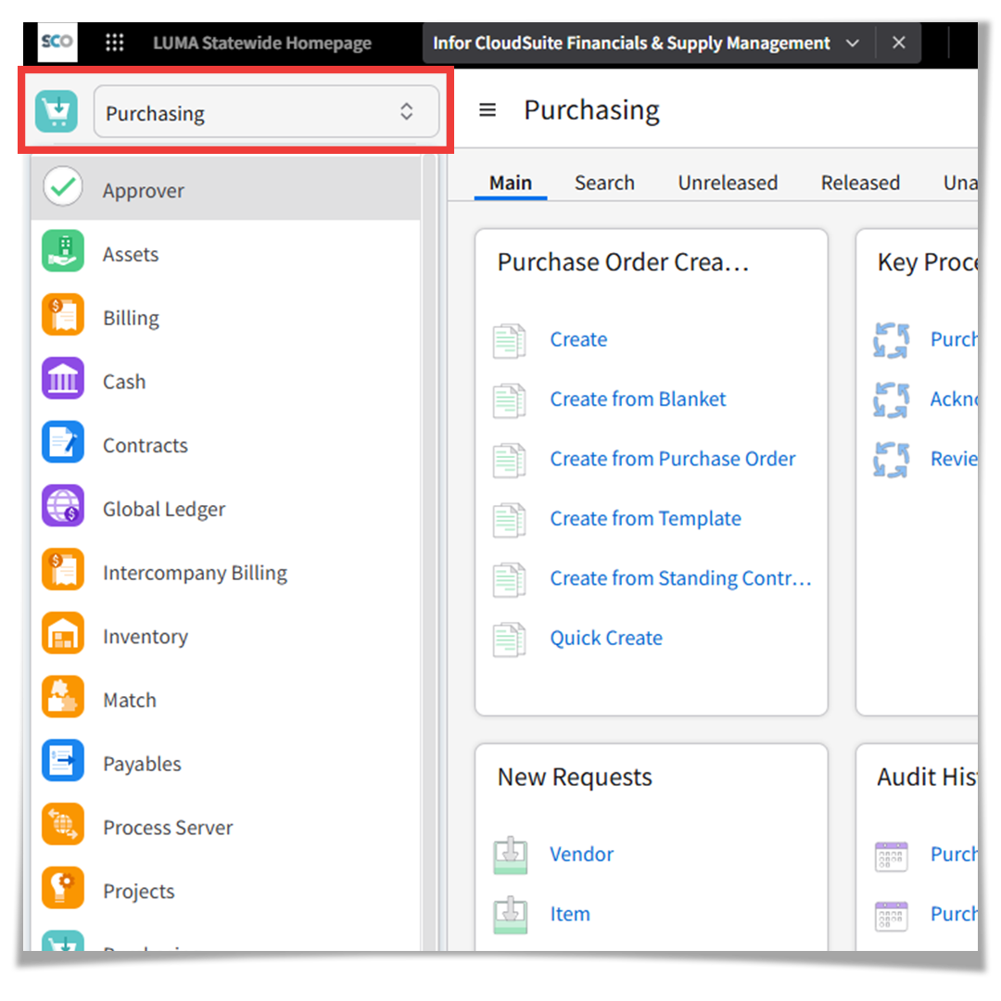Click document icon beside Create from Template

(510, 520)
